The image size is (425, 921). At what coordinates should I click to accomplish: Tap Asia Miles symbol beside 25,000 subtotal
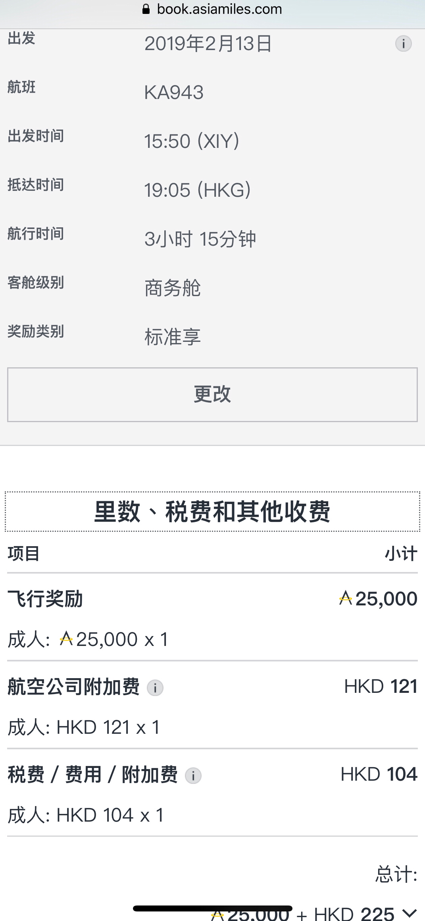pyautogui.click(x=346, y=598)
